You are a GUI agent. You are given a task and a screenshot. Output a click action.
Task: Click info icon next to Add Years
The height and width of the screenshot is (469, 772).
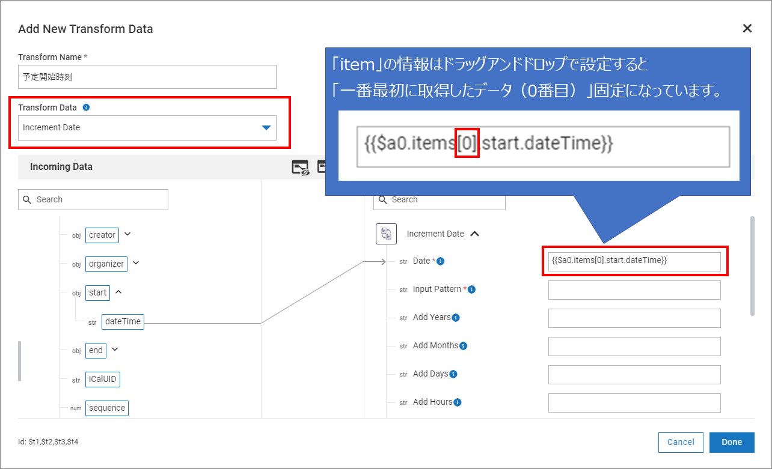pyautogui.click(x=456, y=318)
